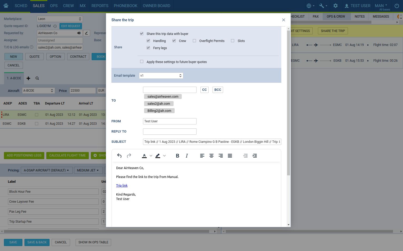403x251 pixels.
Task: Uncheck the Handling share checkbox
Action: coord(148,41)
